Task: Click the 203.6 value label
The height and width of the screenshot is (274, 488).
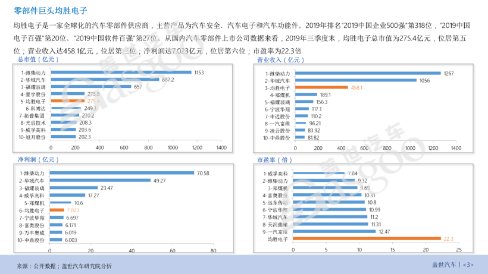Action: point(85,130)
